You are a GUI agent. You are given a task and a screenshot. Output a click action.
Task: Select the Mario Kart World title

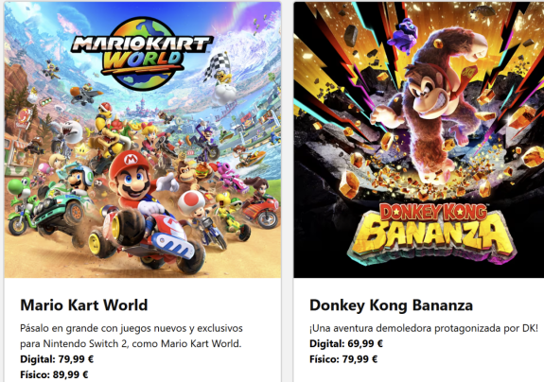click(84, 305)
